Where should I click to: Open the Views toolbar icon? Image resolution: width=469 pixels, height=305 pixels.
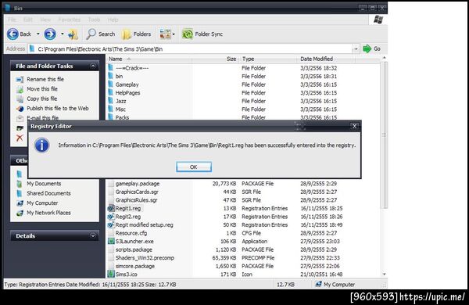[x=165, y=34]
